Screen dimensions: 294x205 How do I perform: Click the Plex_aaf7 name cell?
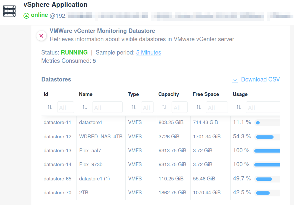pos(90,151)
